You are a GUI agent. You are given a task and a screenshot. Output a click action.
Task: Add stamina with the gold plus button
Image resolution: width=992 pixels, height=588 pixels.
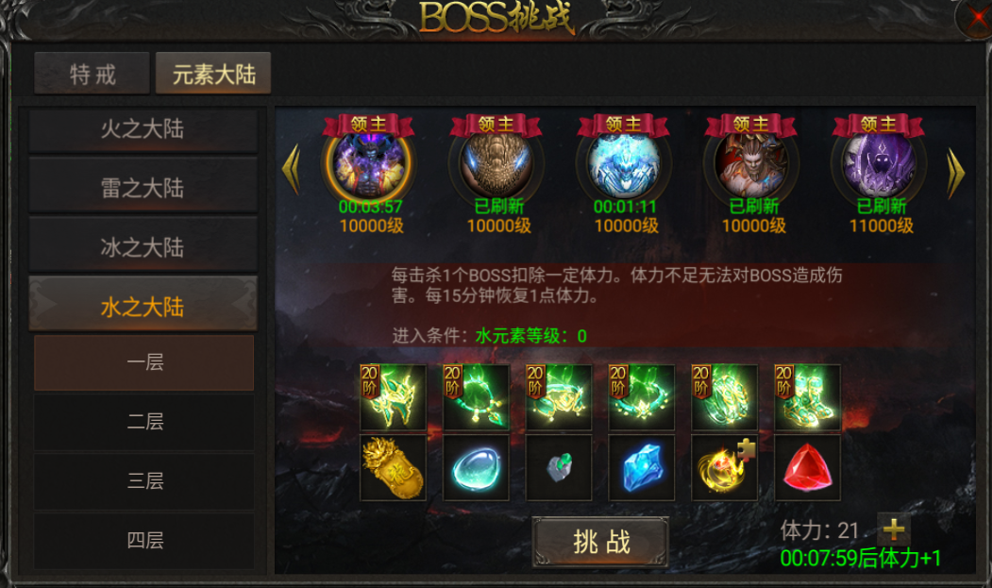coord(893,529)
